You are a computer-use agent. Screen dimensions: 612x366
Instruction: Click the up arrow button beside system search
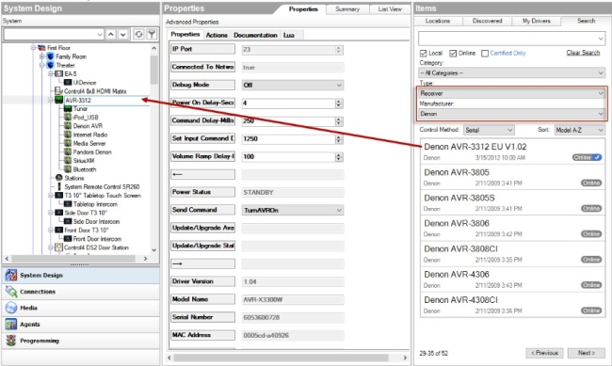click(x=111, y=34)
